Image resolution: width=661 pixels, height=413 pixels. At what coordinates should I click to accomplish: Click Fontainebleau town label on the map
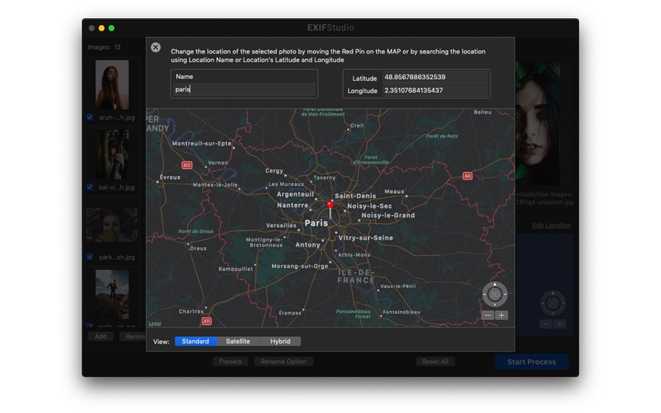tap(401, 312)
